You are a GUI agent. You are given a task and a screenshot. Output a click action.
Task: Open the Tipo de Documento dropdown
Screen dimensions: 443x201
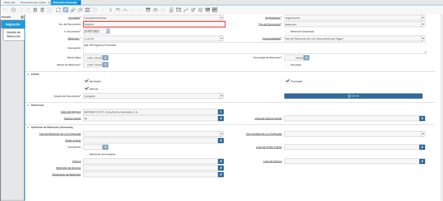tap(423, 24)
